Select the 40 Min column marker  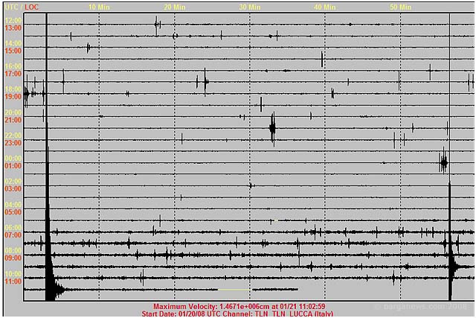(x=324, y=7)
